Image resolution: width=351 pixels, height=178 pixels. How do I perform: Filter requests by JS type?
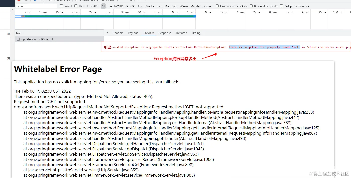[x=127, y=6]
